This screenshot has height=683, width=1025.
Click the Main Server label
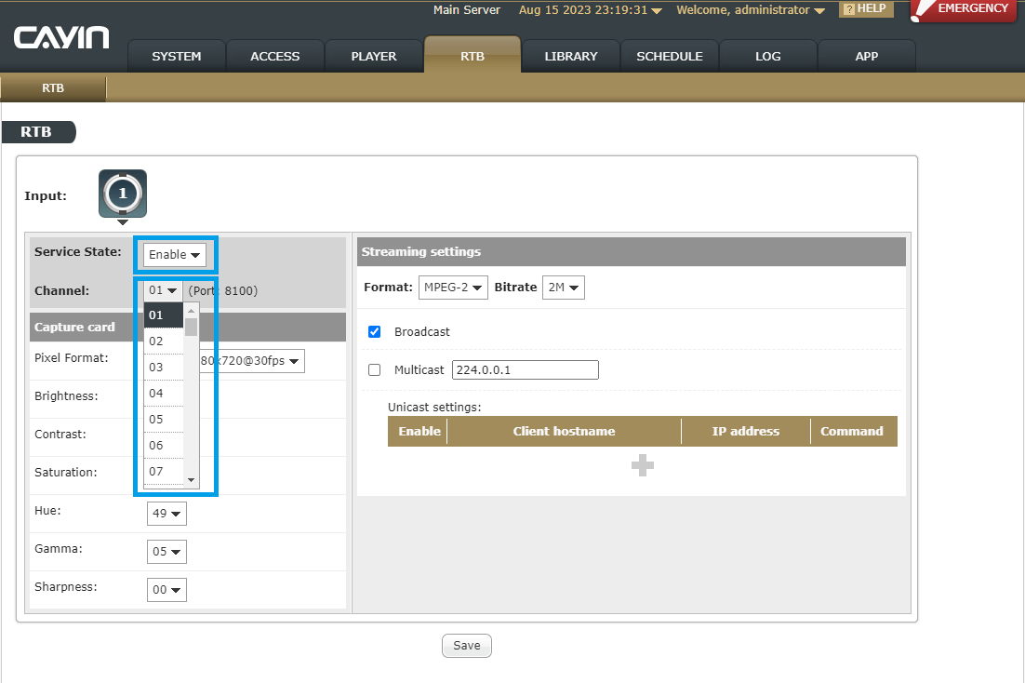[x=467, y=10]
